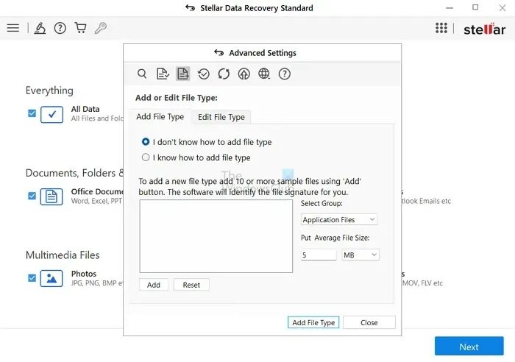The height and width of the screenshot is (362, 515).
Task: Click the Add File Type button at bottom
Action: pos(313,322)
